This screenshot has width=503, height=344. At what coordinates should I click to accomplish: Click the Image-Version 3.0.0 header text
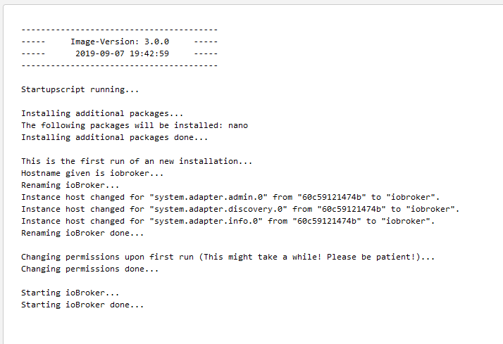[x=119, y=42]
